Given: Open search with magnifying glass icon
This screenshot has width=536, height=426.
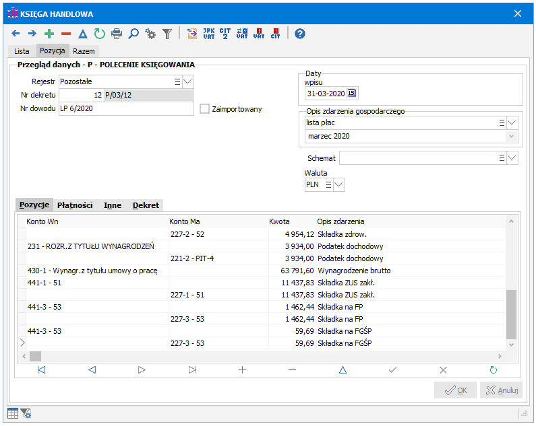Looking at the screenshot, I should 133,34.
